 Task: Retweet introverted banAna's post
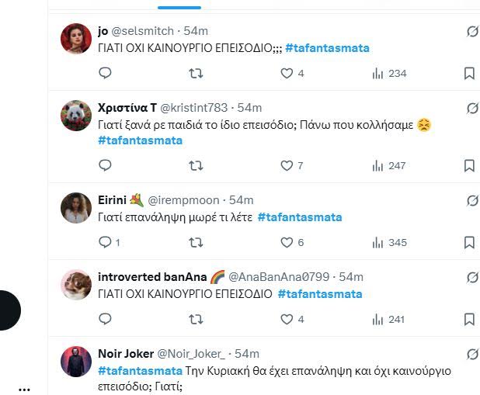[x=197, y=319]
